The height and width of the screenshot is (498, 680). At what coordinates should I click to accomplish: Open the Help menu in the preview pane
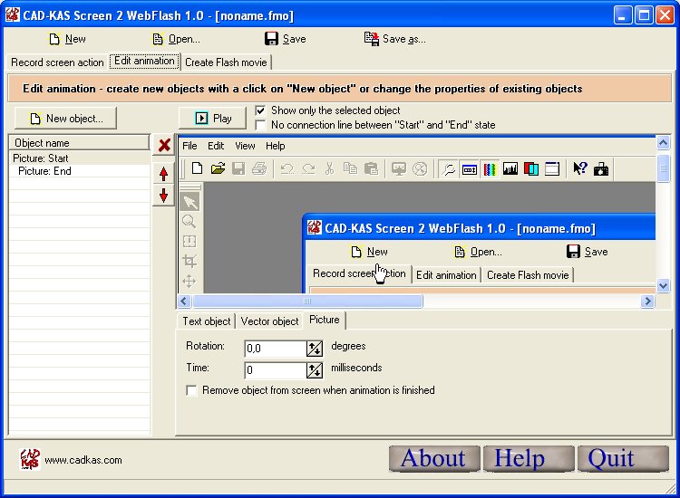click(x=276, y=146)
